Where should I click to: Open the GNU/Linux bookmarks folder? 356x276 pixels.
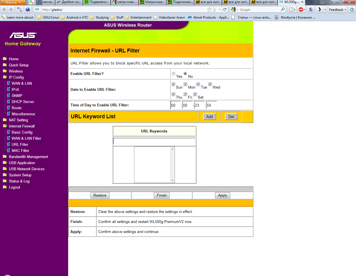(x=48, y=17)
